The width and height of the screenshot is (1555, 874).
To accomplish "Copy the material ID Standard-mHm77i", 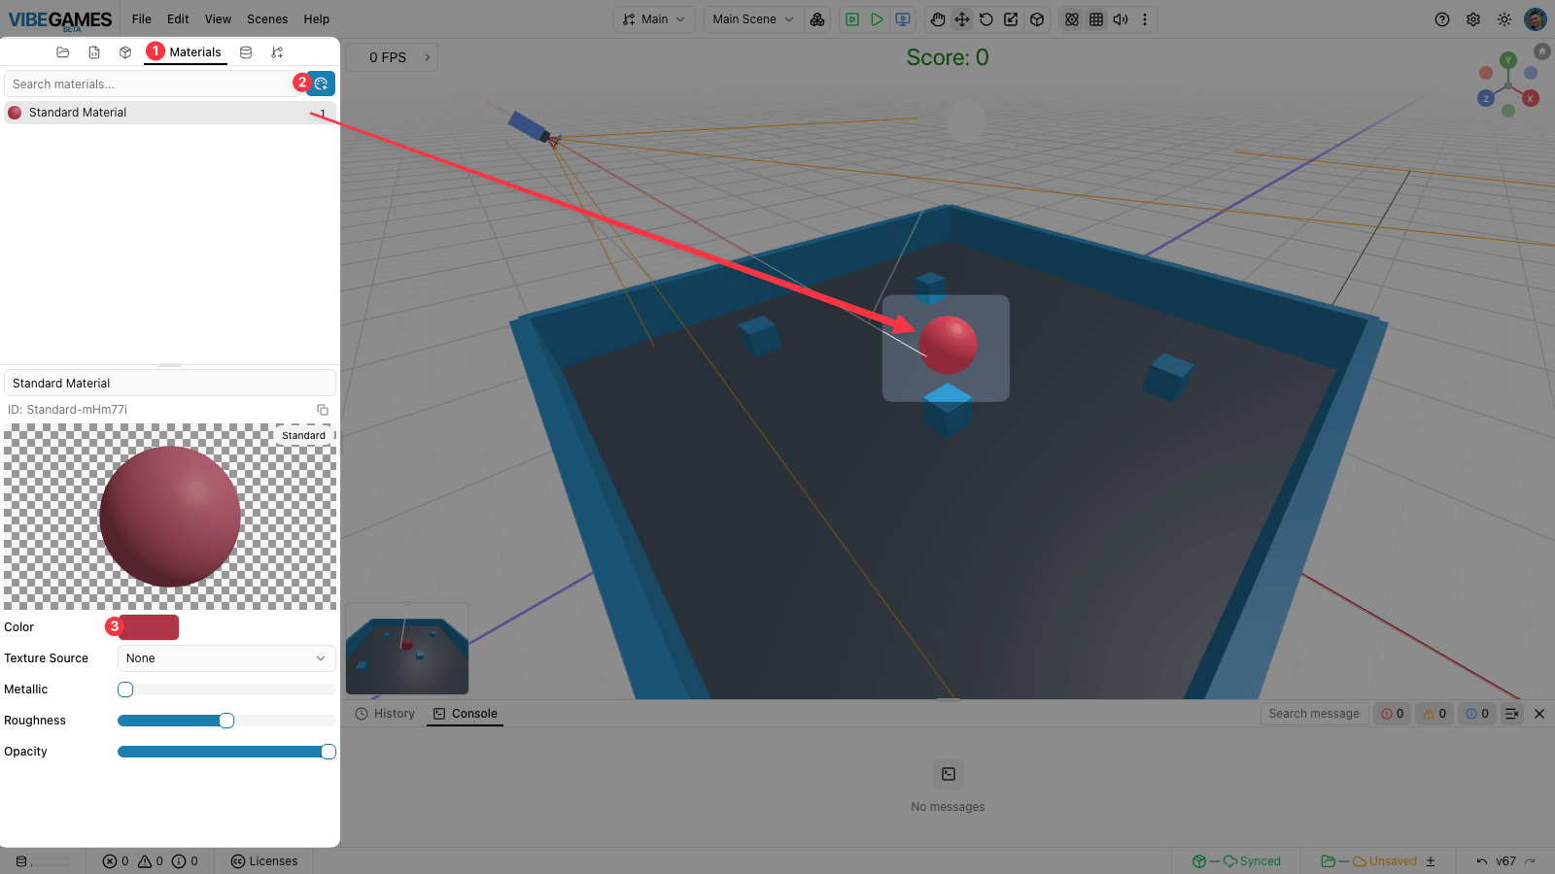I will [323, 410].
